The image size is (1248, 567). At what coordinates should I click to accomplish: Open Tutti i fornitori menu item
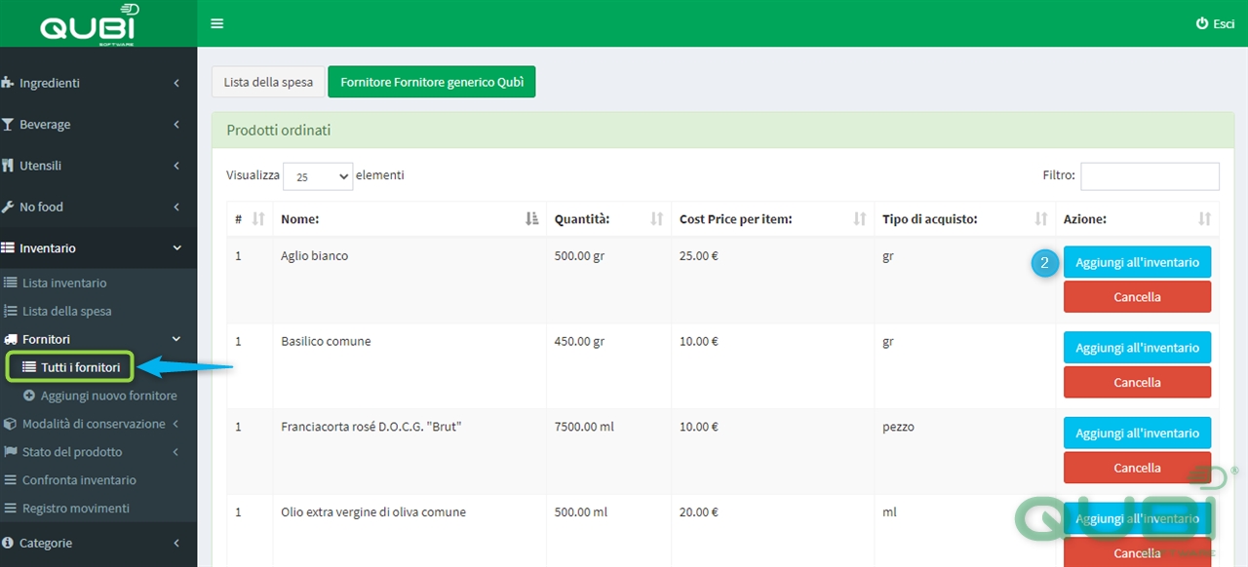point(81,367)
